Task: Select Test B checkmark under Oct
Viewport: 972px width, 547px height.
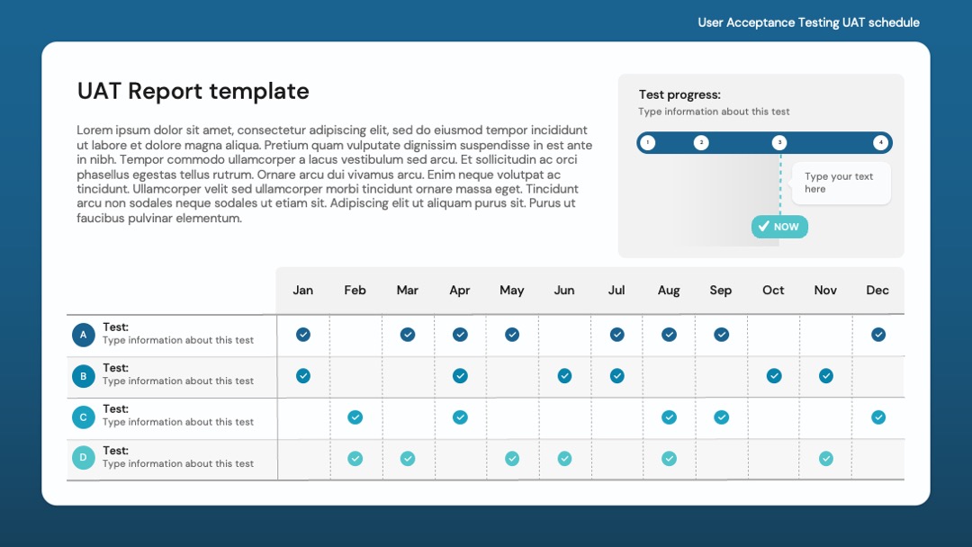Action: pos(774,376)
